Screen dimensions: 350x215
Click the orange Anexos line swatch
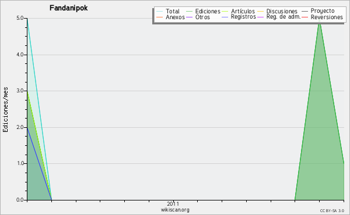[160, 17]
